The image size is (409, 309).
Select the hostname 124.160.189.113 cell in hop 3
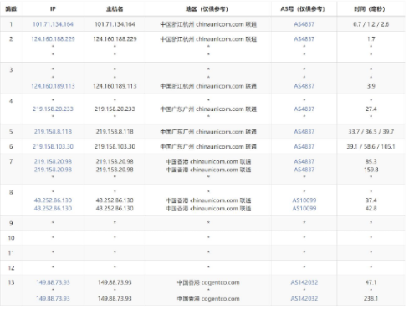[x=115, y=86]
